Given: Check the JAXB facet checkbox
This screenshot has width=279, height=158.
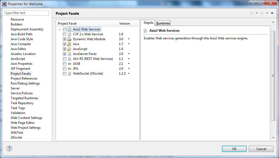Looking at the screenshot, I should (64, 64).
